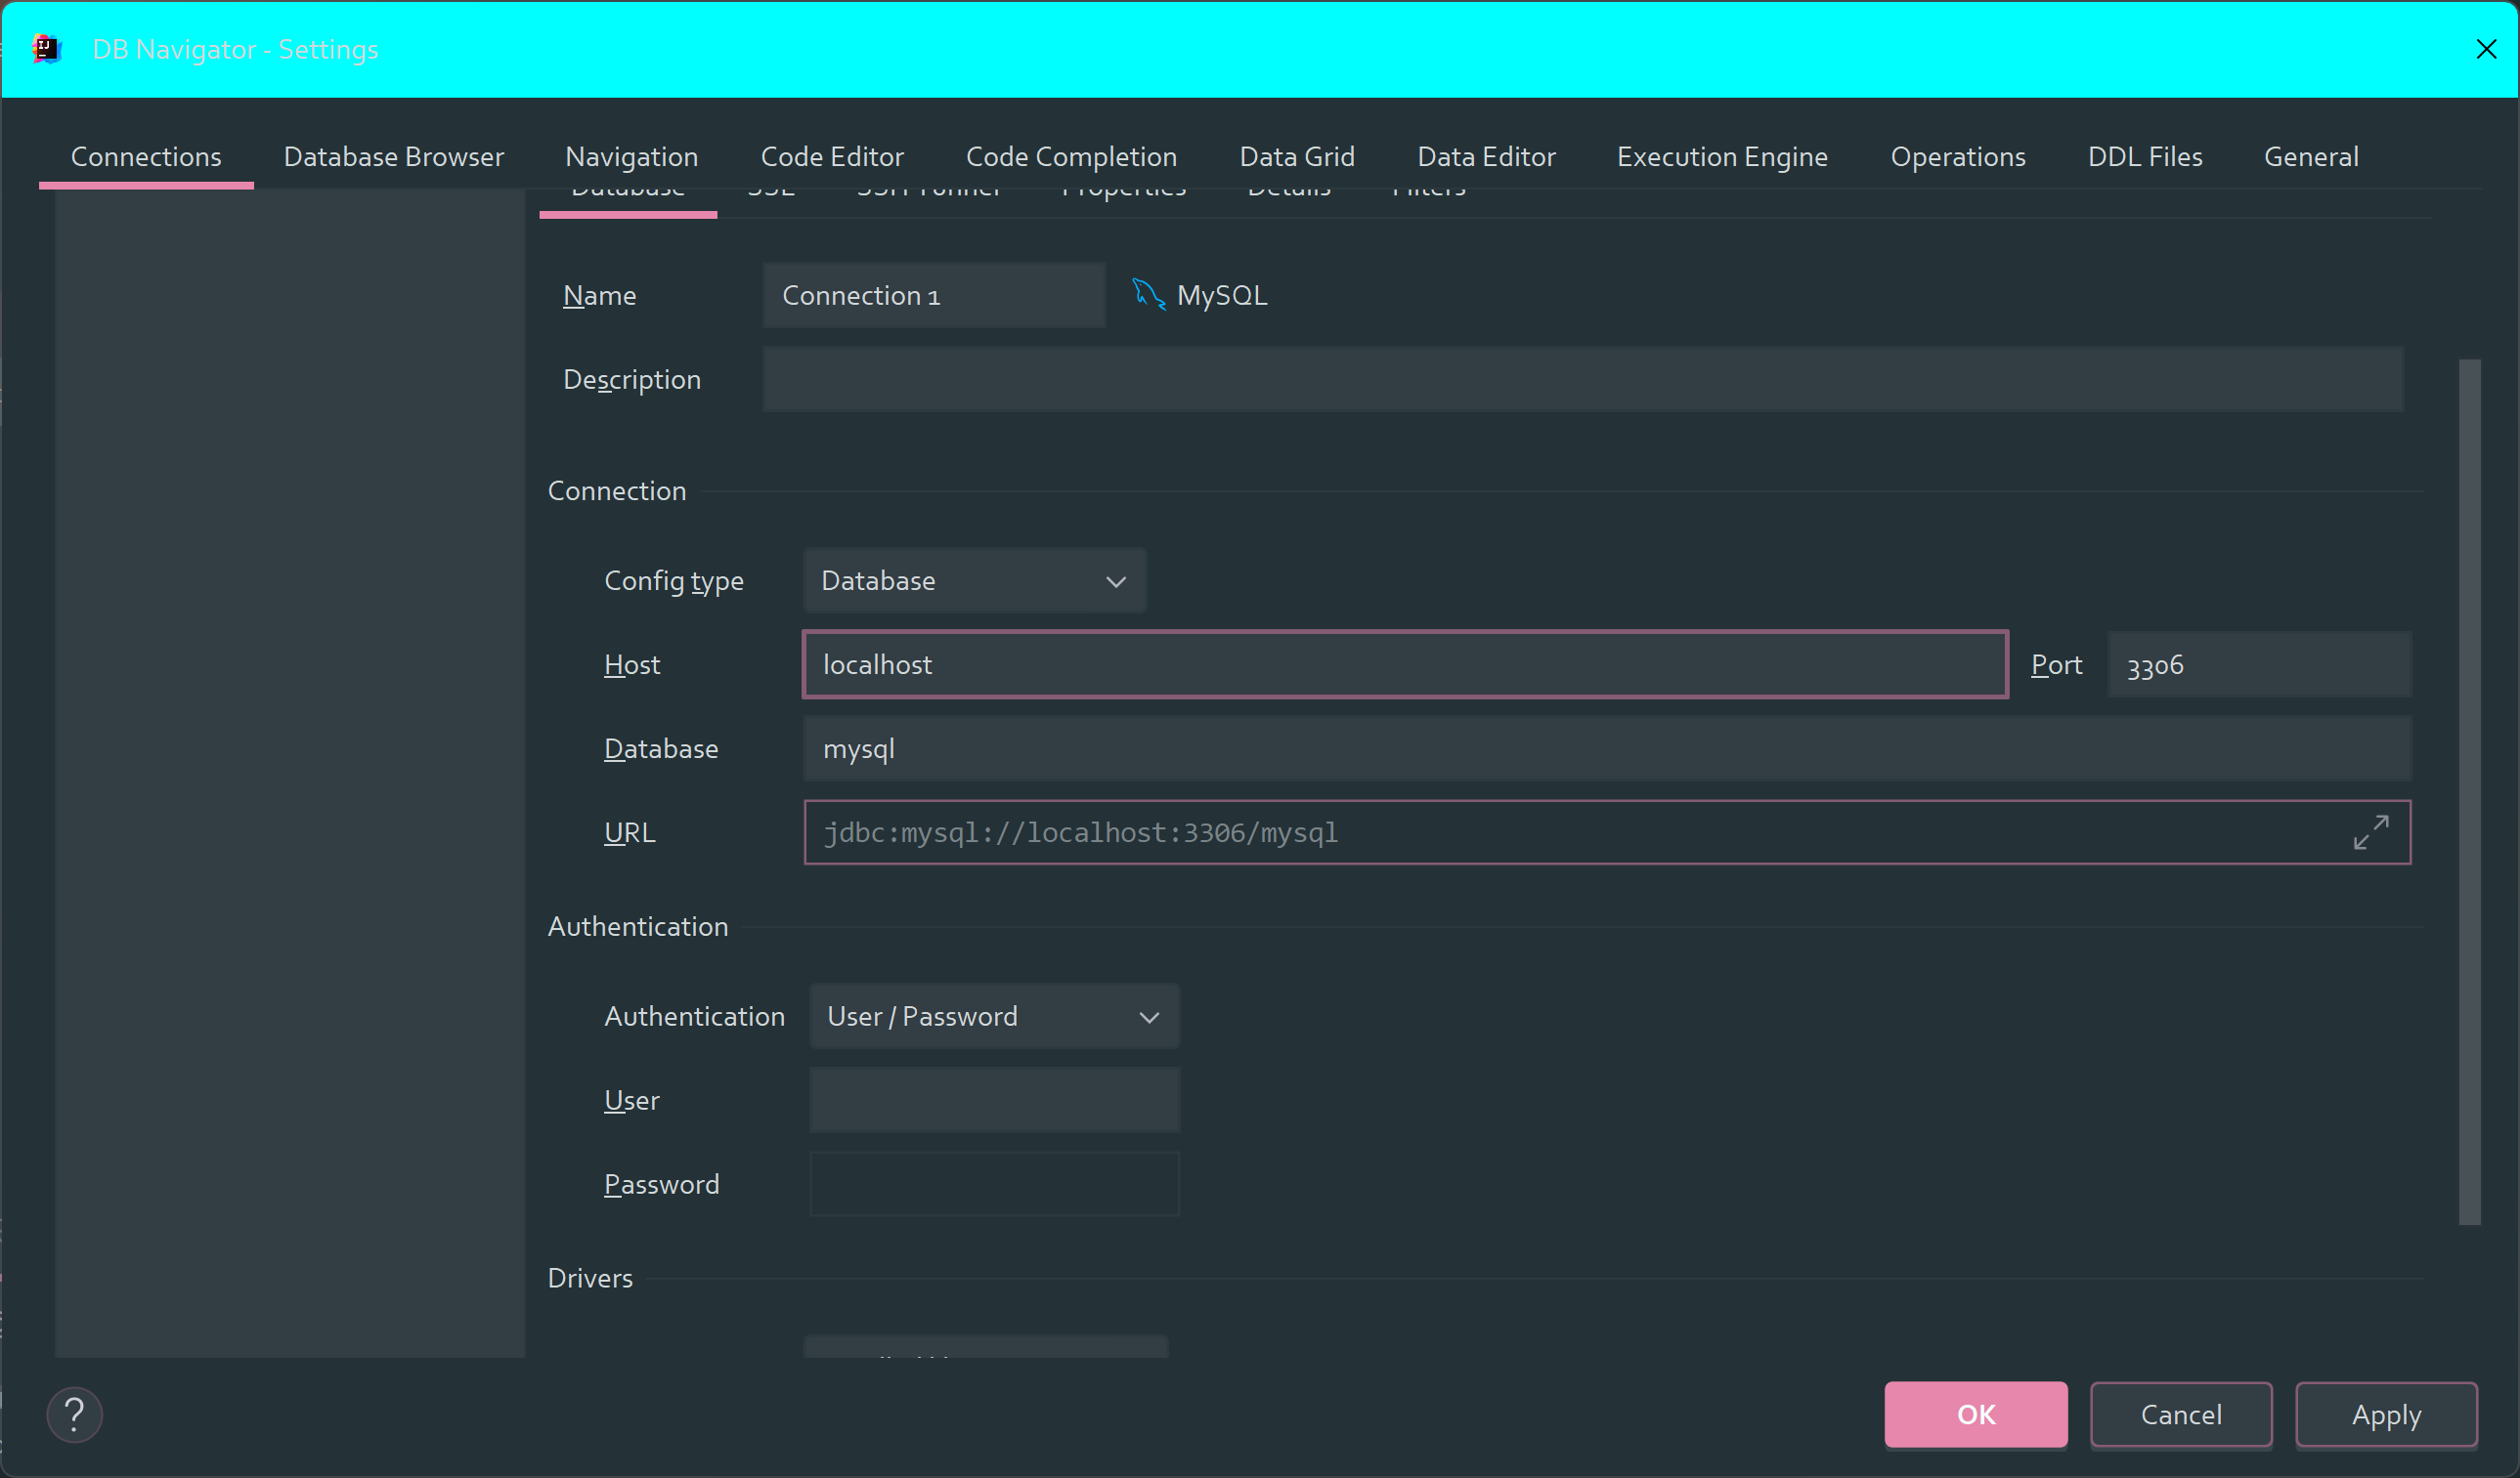Switch to the Database Browser tab

point(393,157)
